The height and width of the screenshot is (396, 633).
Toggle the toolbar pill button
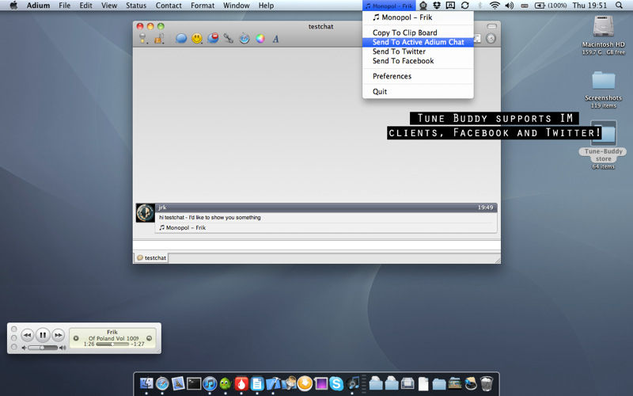(491, 26)
